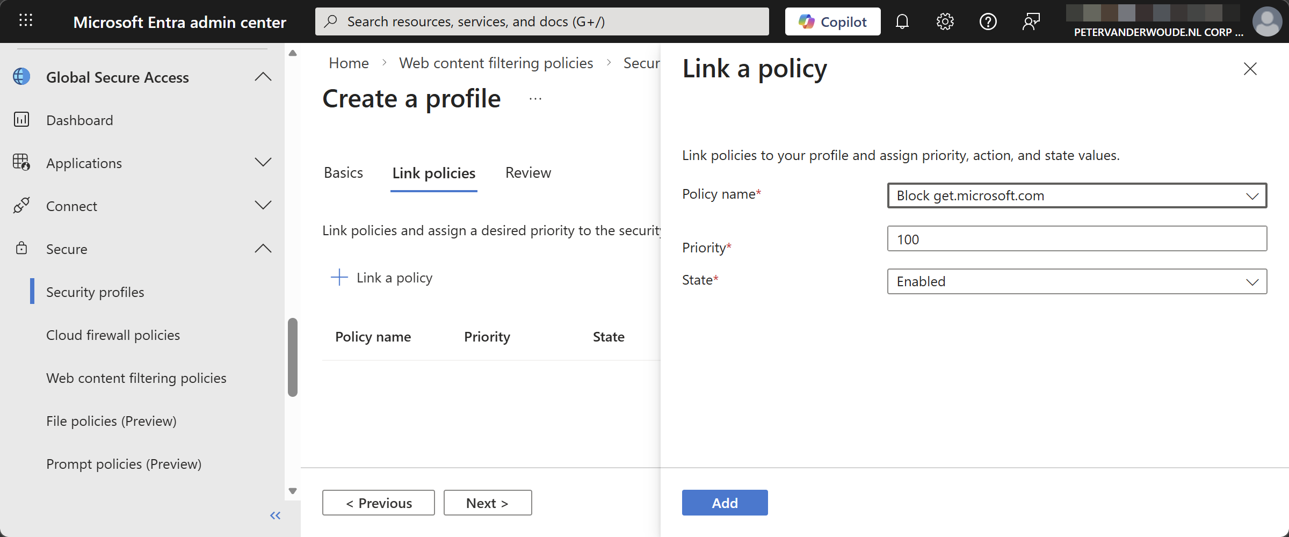1289x537 pixels.
Task: Switch to the Basics tab
Action: (x=343, y=173)
